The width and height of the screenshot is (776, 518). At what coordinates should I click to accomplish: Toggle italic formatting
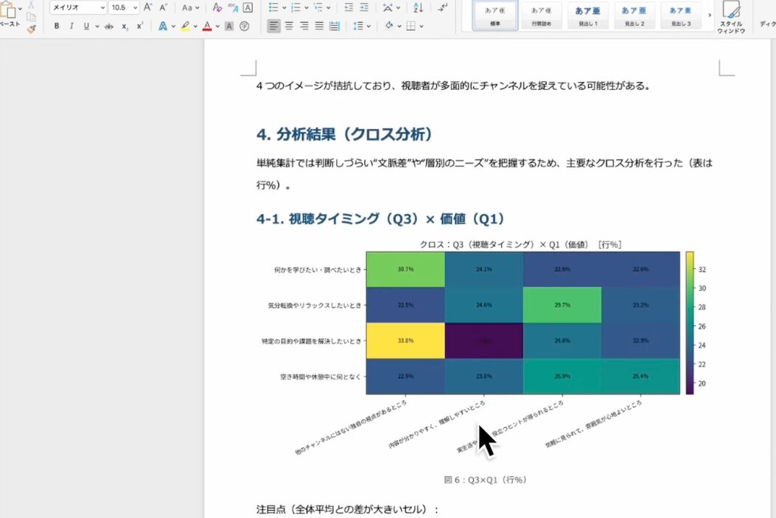(71, 26)
